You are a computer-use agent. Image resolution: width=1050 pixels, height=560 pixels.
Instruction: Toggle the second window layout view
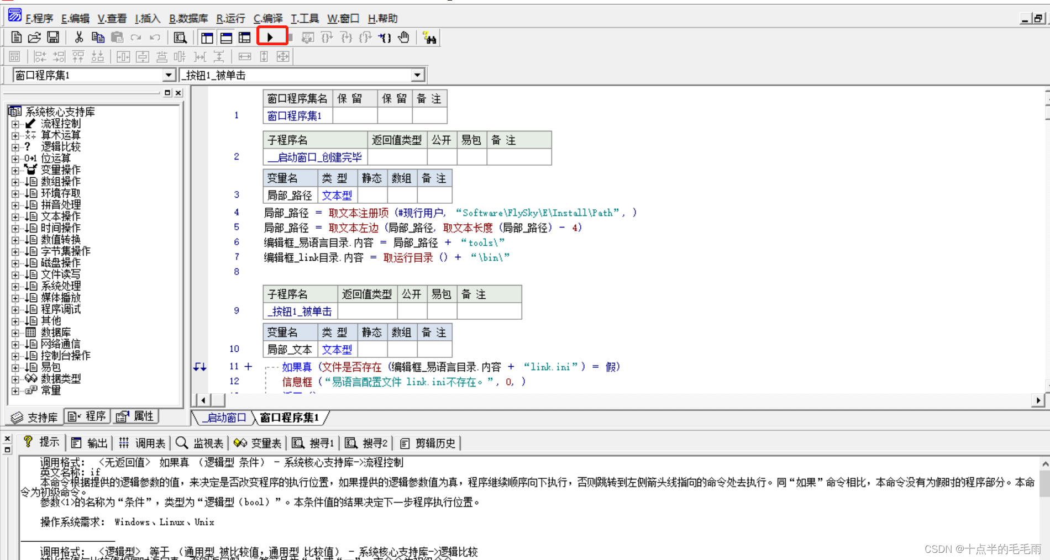tap(225, 37)
